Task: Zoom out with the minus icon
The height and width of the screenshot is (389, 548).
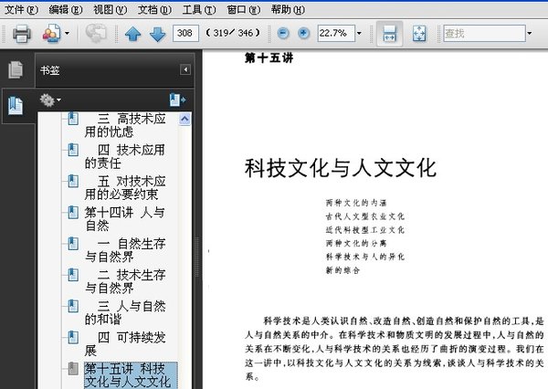Action: click(283, 34)
